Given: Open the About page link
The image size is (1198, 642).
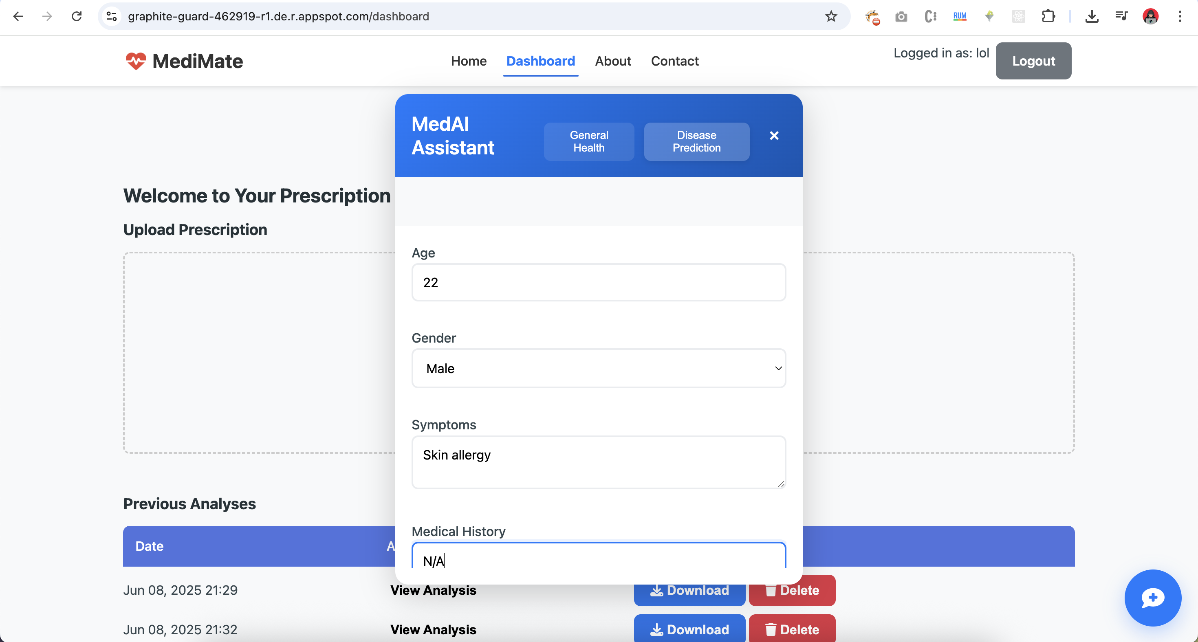Looking at the screenshot, I should pyautogui.click(x=612, y=61).
